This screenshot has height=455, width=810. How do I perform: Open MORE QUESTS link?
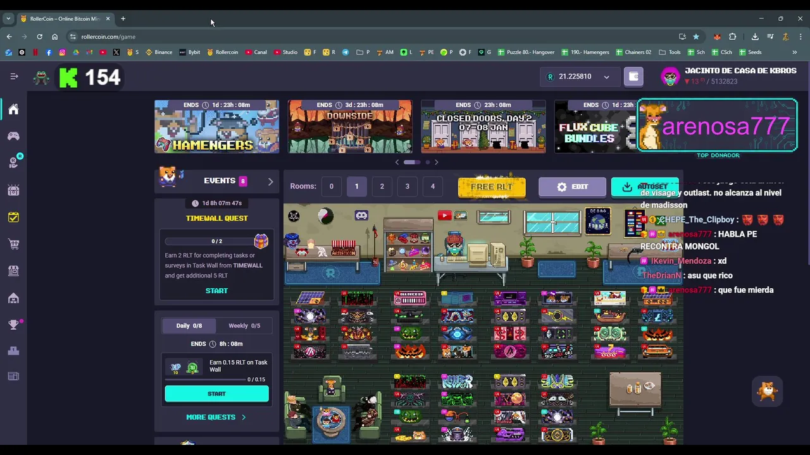216,417
